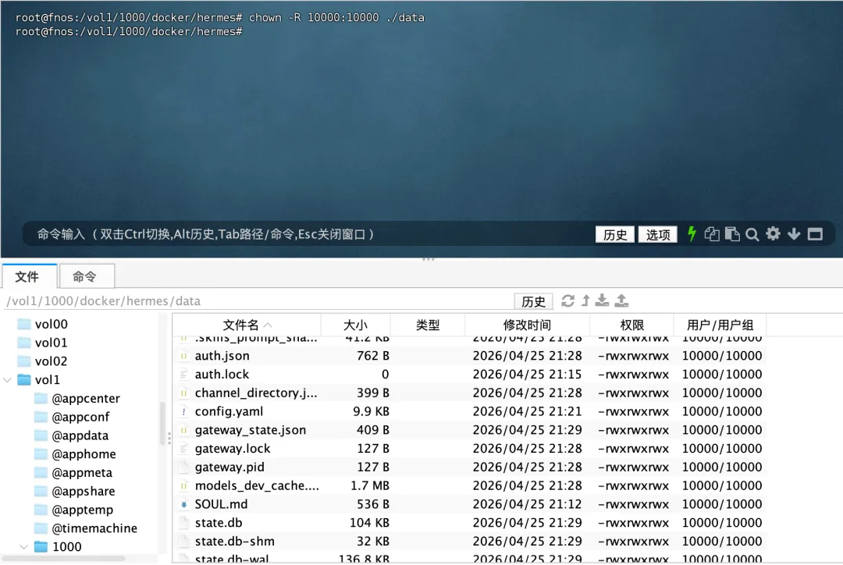The height and width of the screenshot is (565, 843).
Task: Click the 2026/04/25 21:15 time cell
Action: 527,375
